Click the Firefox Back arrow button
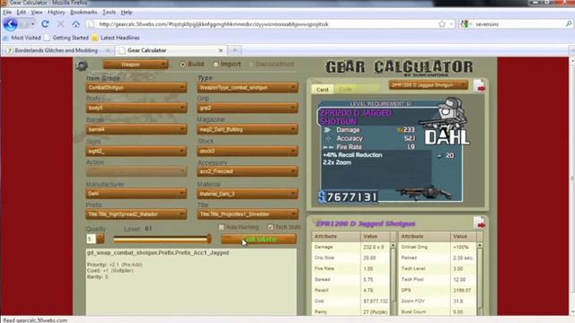Image resolution: width=575 pixels, height=323 pixels. (10, 24)
